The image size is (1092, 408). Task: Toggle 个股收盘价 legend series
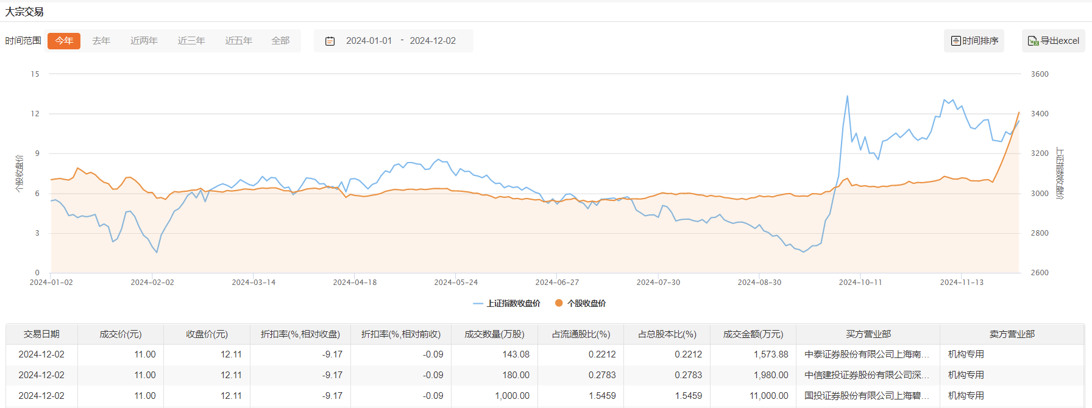[x=580, y=303]
